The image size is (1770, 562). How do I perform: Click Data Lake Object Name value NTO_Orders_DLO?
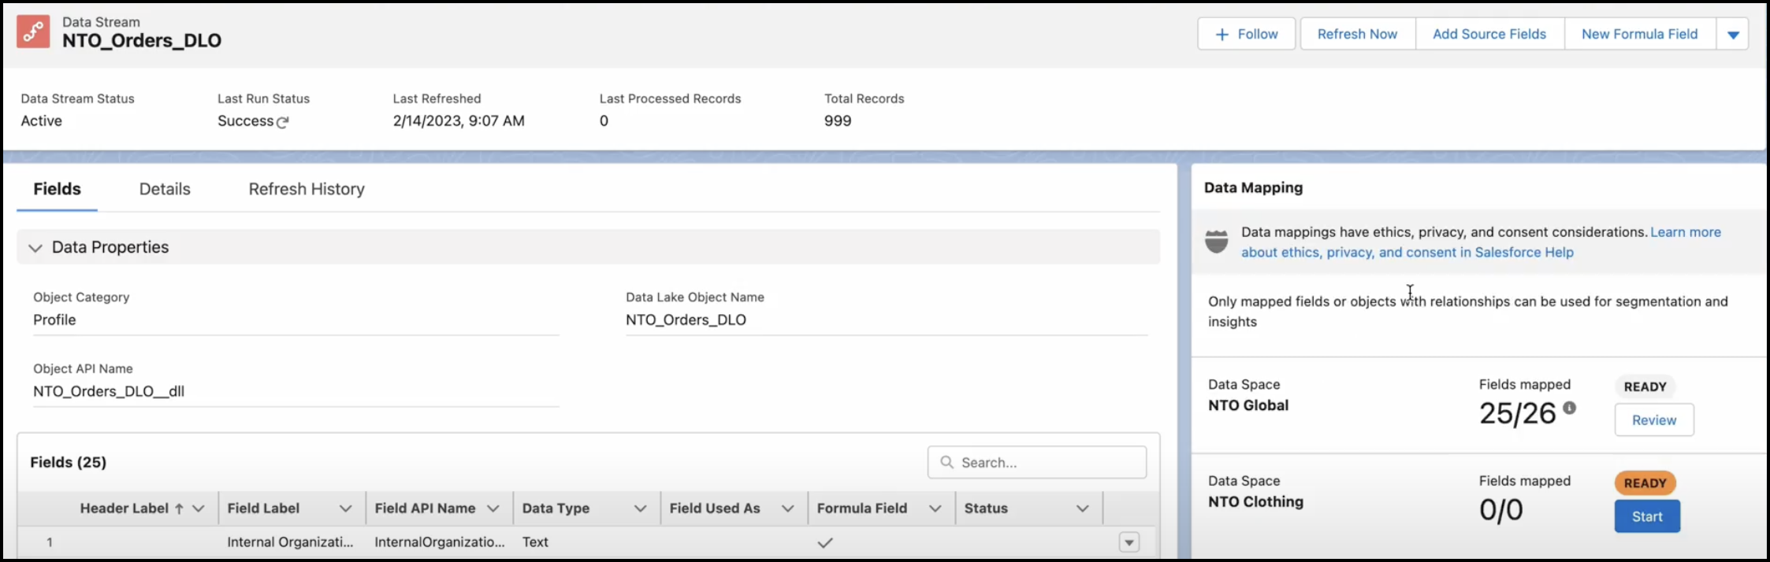(x=686, y=320)
